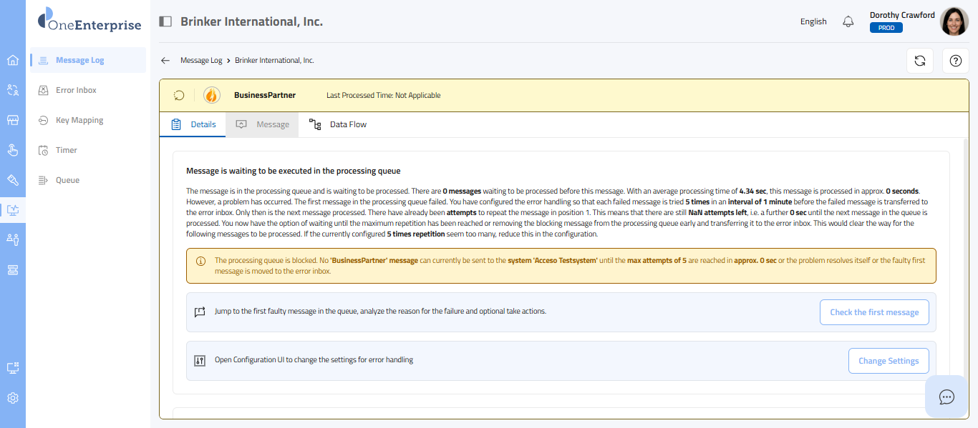Click the store icon in left rail

point(12,120)
